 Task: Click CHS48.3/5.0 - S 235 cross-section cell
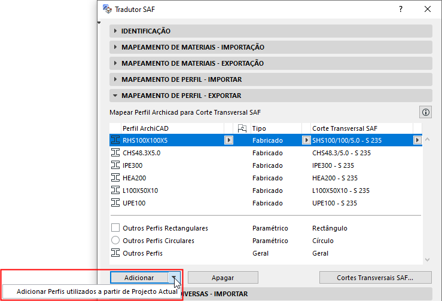pyautogui.click(x=342, y=153)
